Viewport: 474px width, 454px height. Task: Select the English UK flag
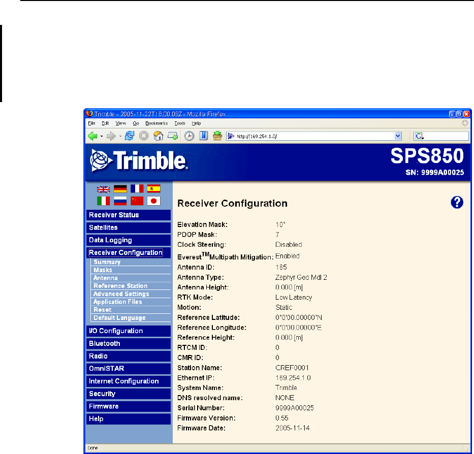103,189
